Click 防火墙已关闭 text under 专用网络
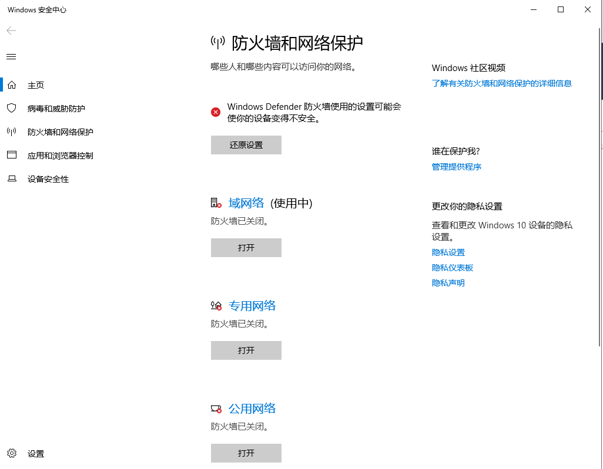 pos(240,324)
